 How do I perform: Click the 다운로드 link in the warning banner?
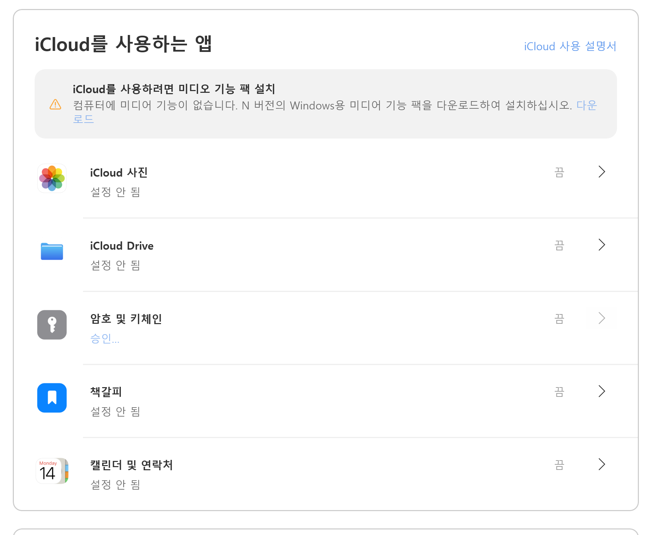(x=587, y=105)
